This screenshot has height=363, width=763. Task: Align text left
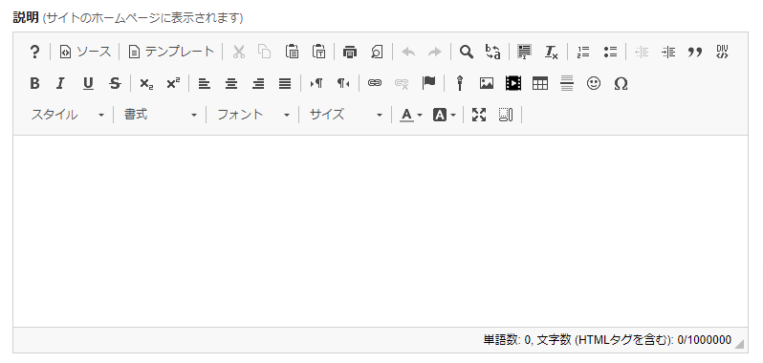coord(205,83)
